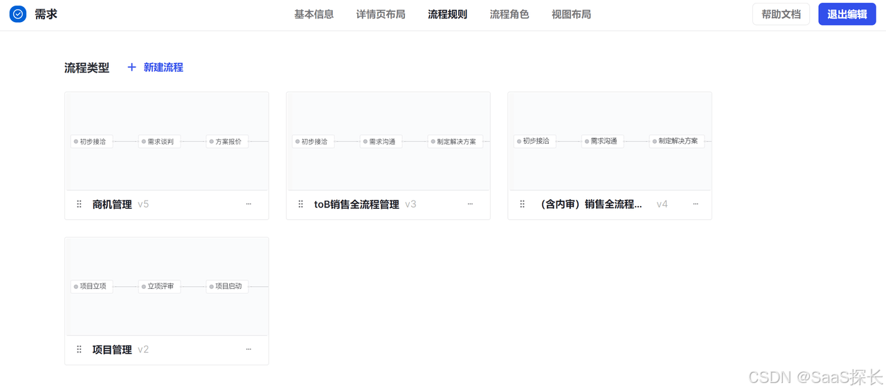Screen dimensions: 886x392
Task: Select the 项目启动 node in 项目管理 preview
Action: (227, 286)
